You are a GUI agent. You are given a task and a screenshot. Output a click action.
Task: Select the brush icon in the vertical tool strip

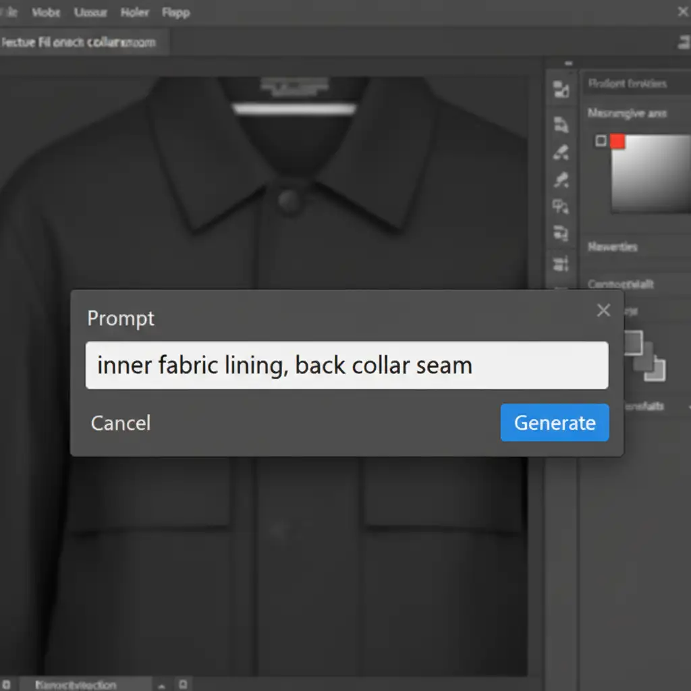561,153
